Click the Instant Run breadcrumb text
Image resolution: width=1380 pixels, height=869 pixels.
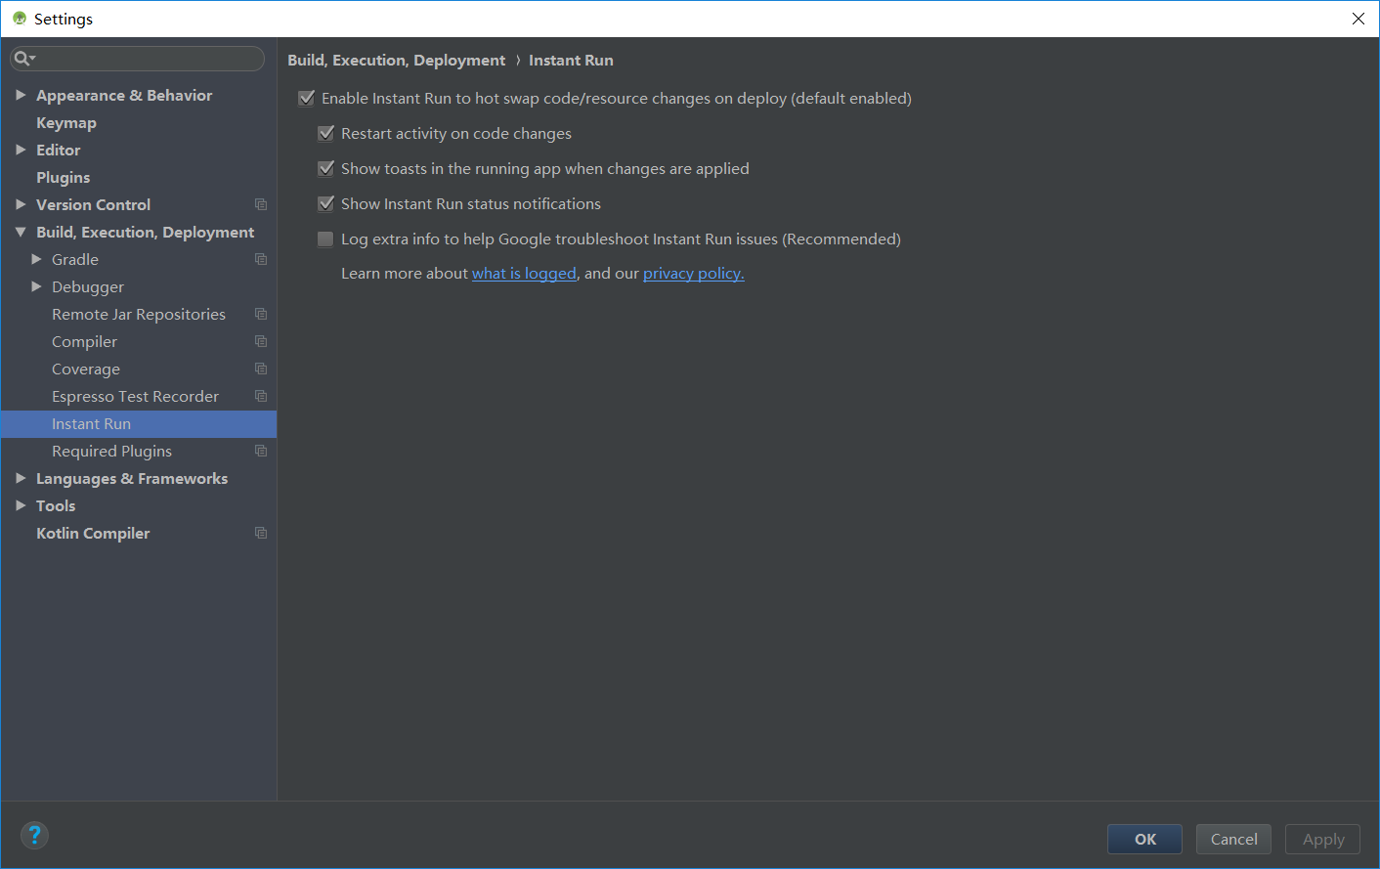point(571,60)
